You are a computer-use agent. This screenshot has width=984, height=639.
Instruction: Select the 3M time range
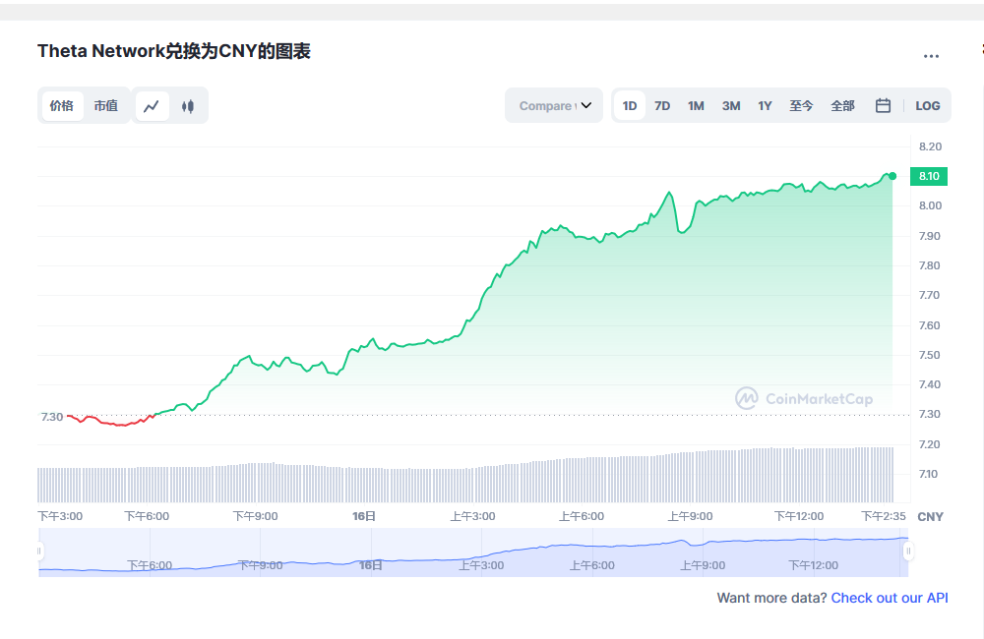(x=730, y=105)
